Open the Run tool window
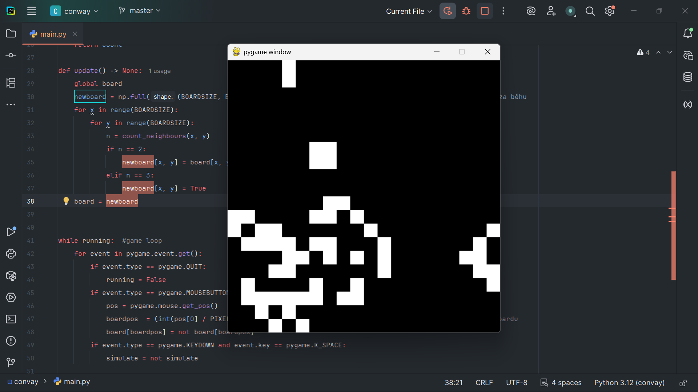Screen dimensions: 698x392 [x=11, y=232]
